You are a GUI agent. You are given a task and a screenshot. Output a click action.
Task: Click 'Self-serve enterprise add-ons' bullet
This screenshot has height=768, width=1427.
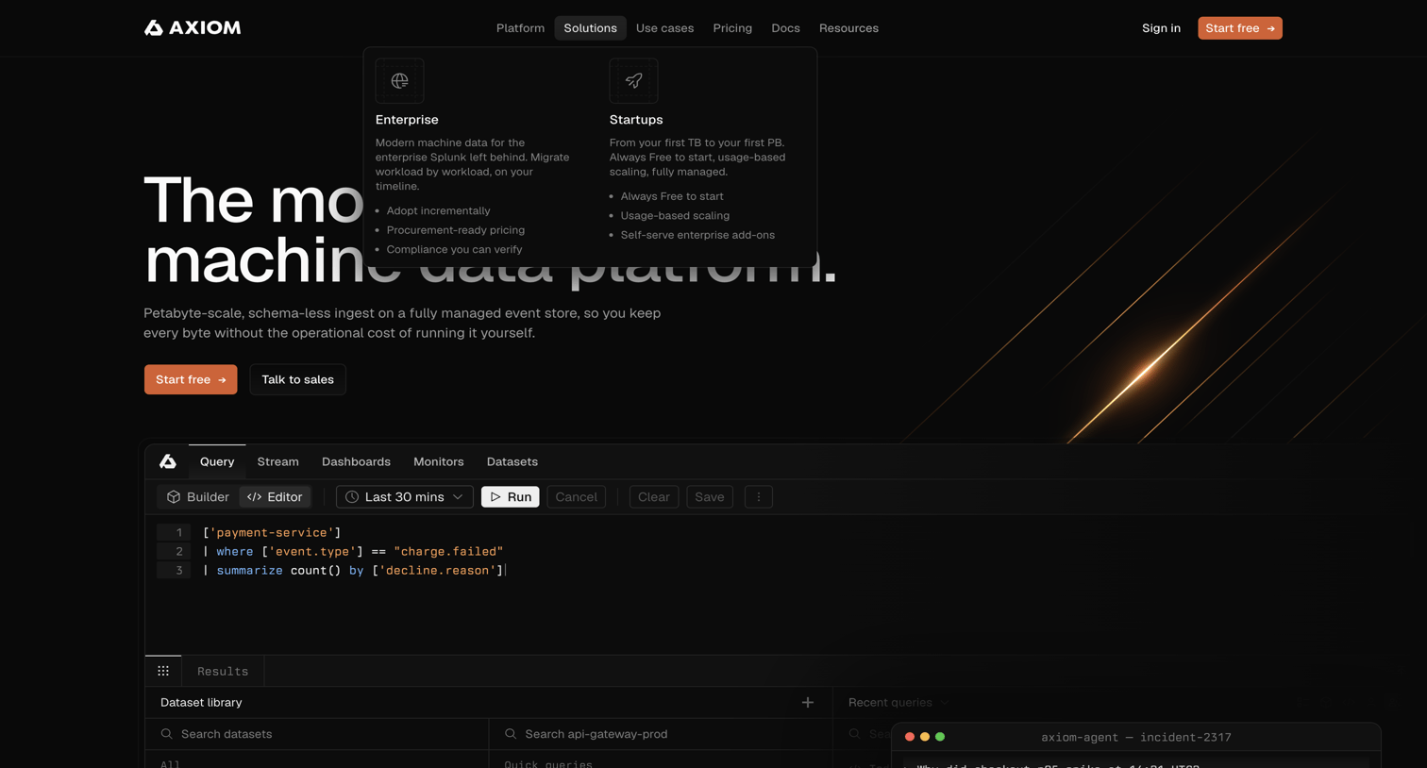(x=697, y=235)
